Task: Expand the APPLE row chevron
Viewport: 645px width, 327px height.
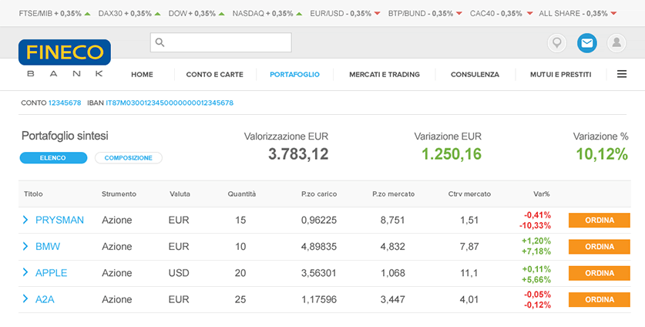Action: coord(25,272)
